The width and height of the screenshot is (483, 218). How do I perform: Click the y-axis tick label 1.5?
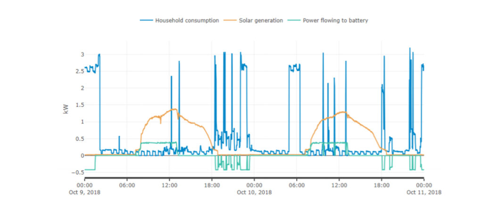pyautogui.click(x=79, y=105)
